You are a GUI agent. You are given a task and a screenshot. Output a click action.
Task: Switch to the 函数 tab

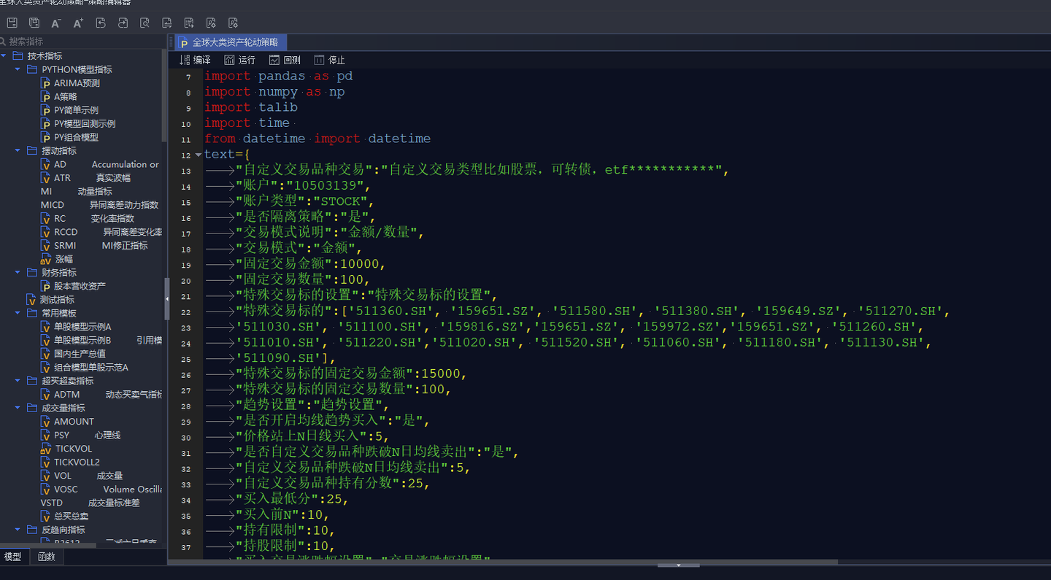(47, 557)
